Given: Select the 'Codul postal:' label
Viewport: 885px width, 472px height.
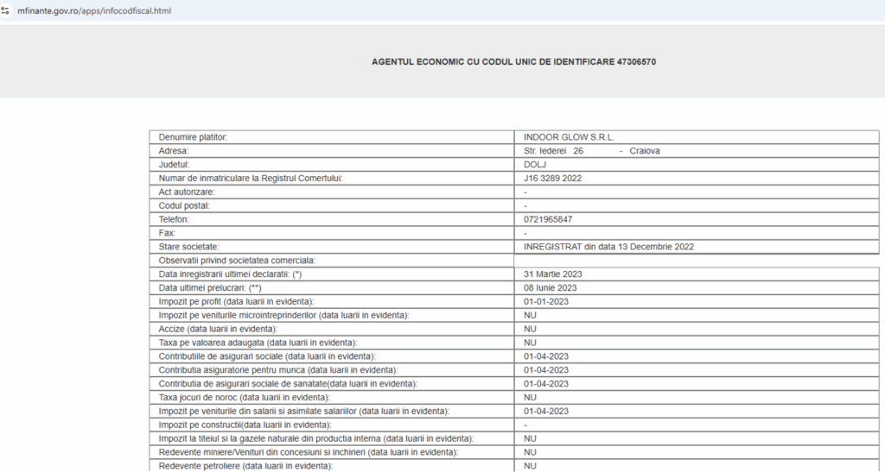Looking at the screenshot, I should pyautogui.click(x=184, y=205).
